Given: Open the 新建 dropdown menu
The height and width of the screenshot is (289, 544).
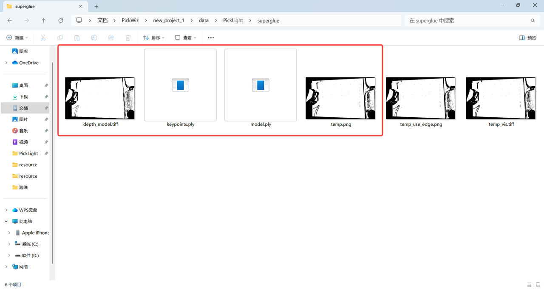Looking at the screenshot, I should pyautogui.click(x=17, y=38).
